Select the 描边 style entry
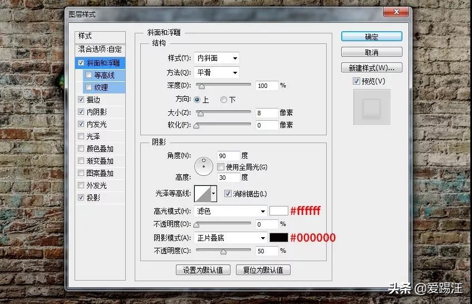The image size is (472, 304). pyautogui.click(x=94, y=100)
